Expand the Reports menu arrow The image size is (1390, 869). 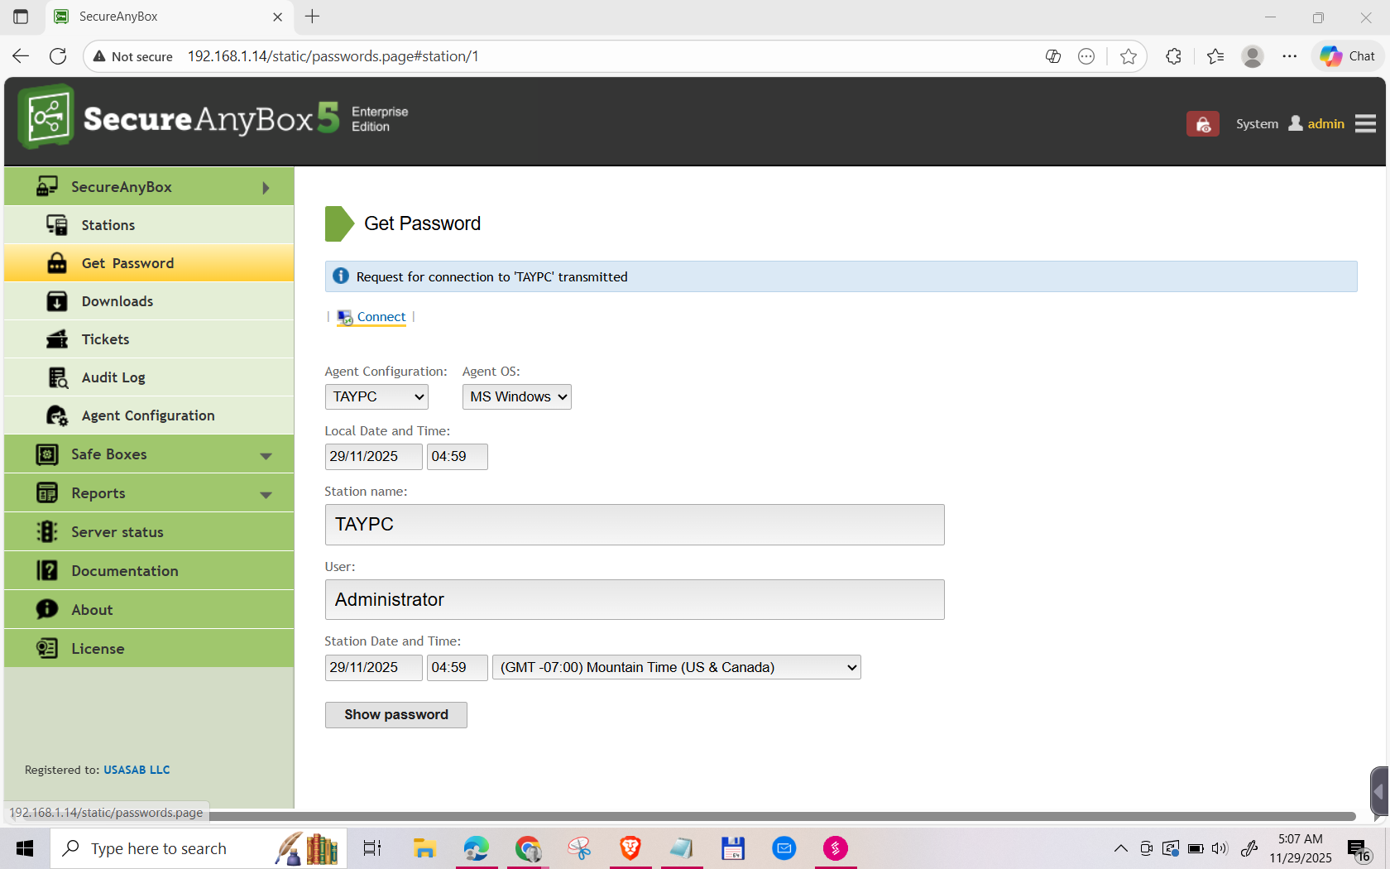point(266,495)
